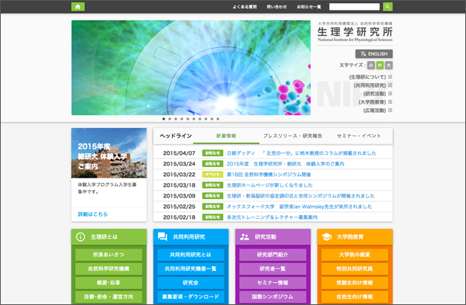
Task: Open the 日経グッディ column news link
Action: 301,153
